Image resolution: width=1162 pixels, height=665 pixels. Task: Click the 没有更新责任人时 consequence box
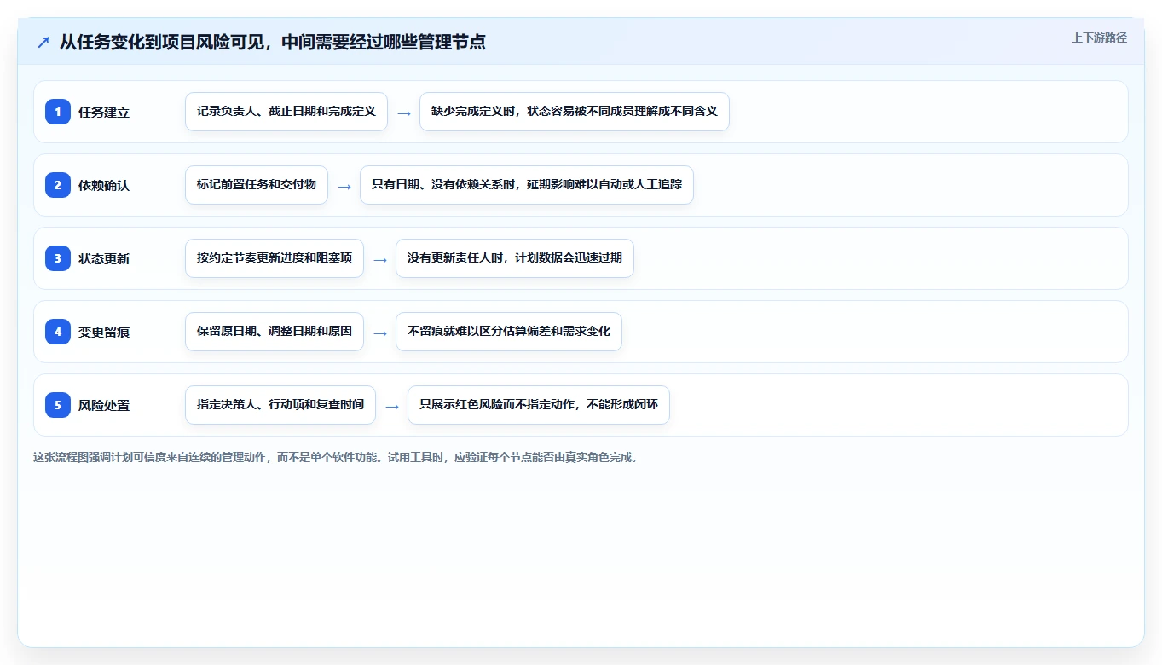tap(515, 258)
